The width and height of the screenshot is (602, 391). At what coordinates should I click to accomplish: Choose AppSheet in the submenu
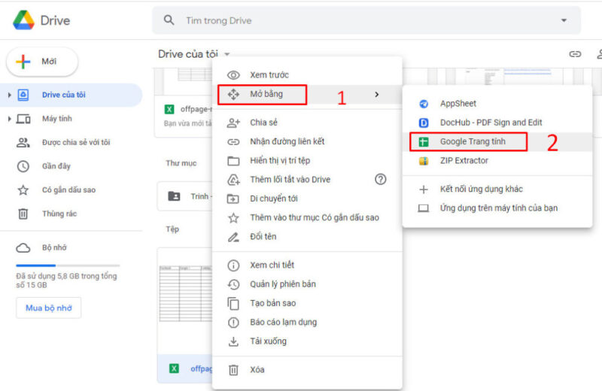click(497, 104)
